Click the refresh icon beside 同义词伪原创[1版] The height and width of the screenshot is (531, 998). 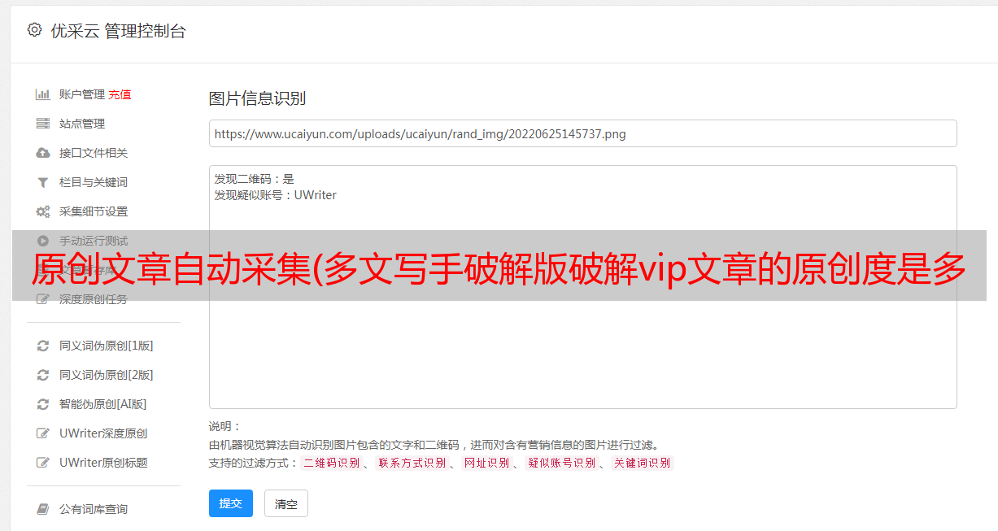click(x=43, y=346)
